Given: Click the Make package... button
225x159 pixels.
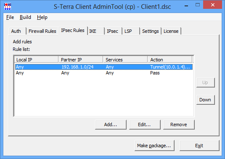Looking at the screenshot, I should tap(154, 146).
